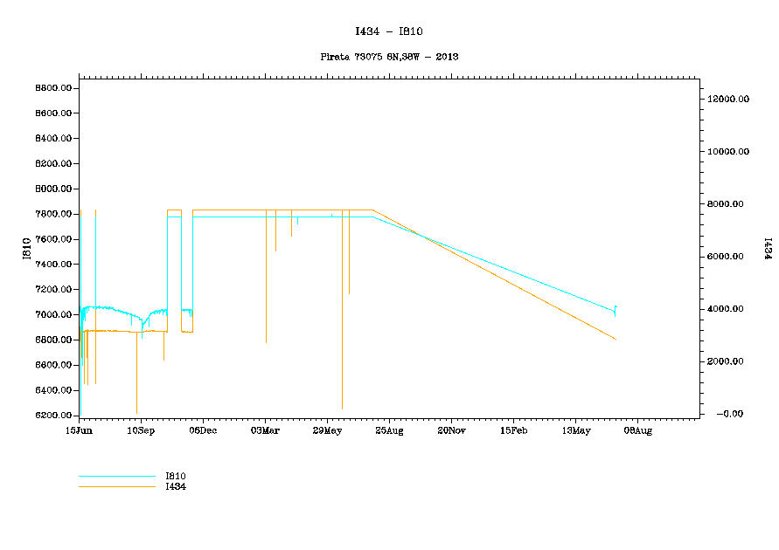This screenshot has width=779, height=550.
Task: Click the 12000.00 right axis value
Action: 728,100
